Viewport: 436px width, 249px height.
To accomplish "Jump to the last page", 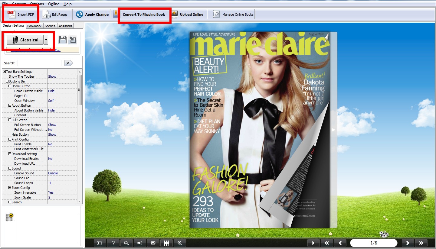I will coord(421,243).
